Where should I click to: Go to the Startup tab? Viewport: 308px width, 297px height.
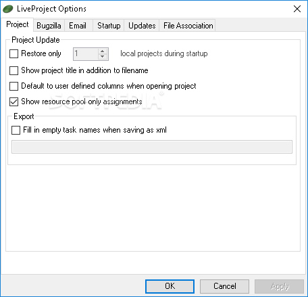pyautogui.click(x=109, y=26)
